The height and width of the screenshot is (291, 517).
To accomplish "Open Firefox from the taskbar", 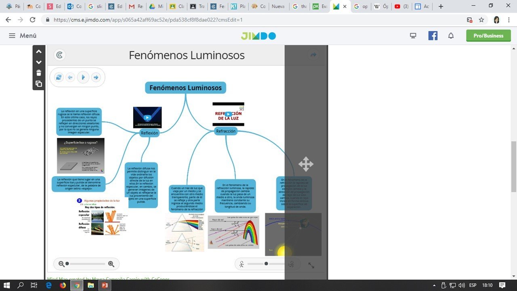I will tap(62, 285).
